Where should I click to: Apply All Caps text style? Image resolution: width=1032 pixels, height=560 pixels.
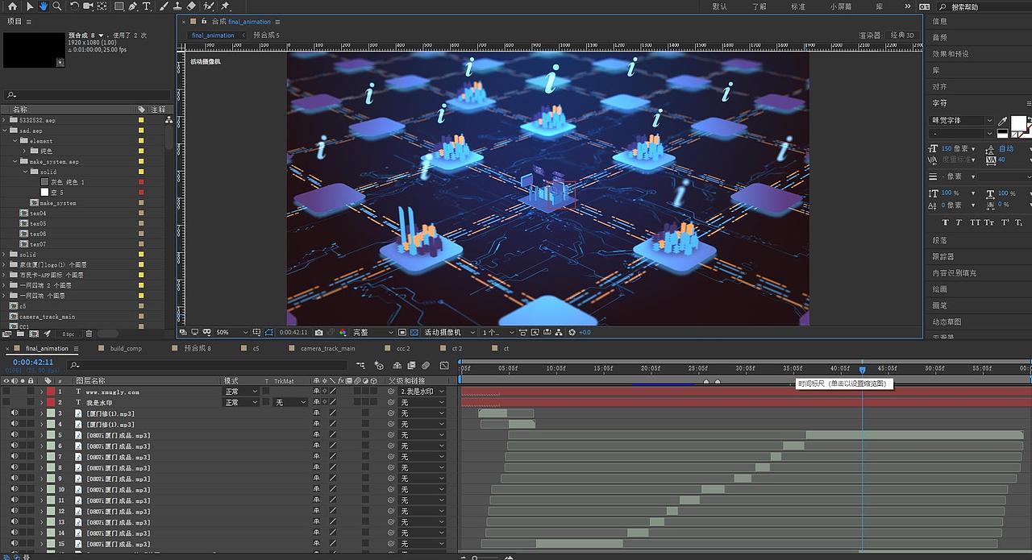(x=976, y=222)
